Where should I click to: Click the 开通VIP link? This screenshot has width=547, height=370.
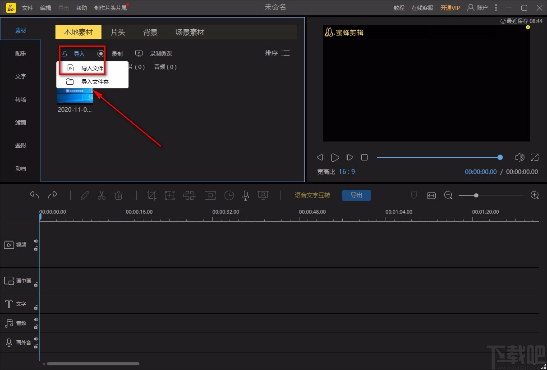click(450, 8)
